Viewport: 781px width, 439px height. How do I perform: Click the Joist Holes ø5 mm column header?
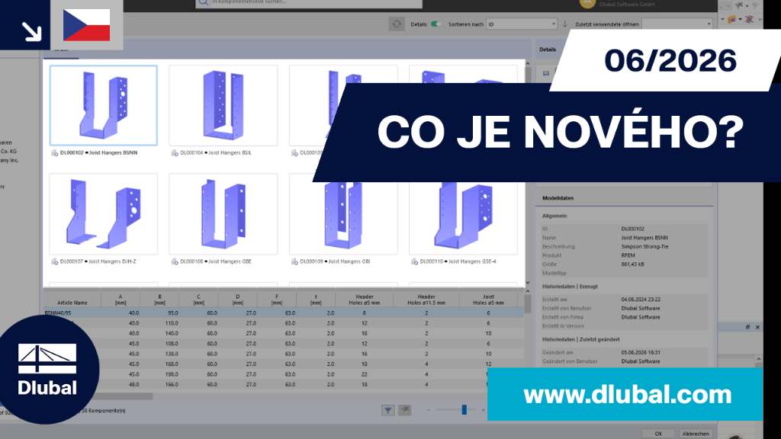pyautogui.click(x=489, y=300)
